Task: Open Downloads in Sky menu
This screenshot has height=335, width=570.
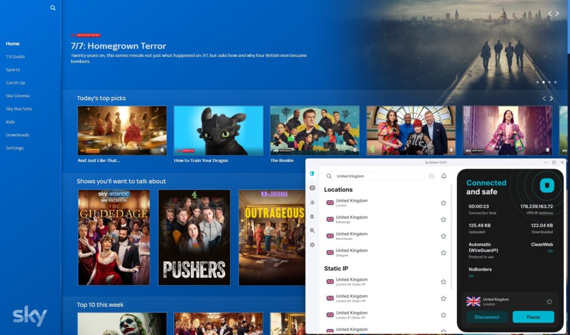Action: [x=17, y=135]
